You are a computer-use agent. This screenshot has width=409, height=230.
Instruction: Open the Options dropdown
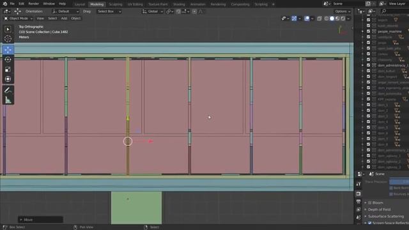343,11
